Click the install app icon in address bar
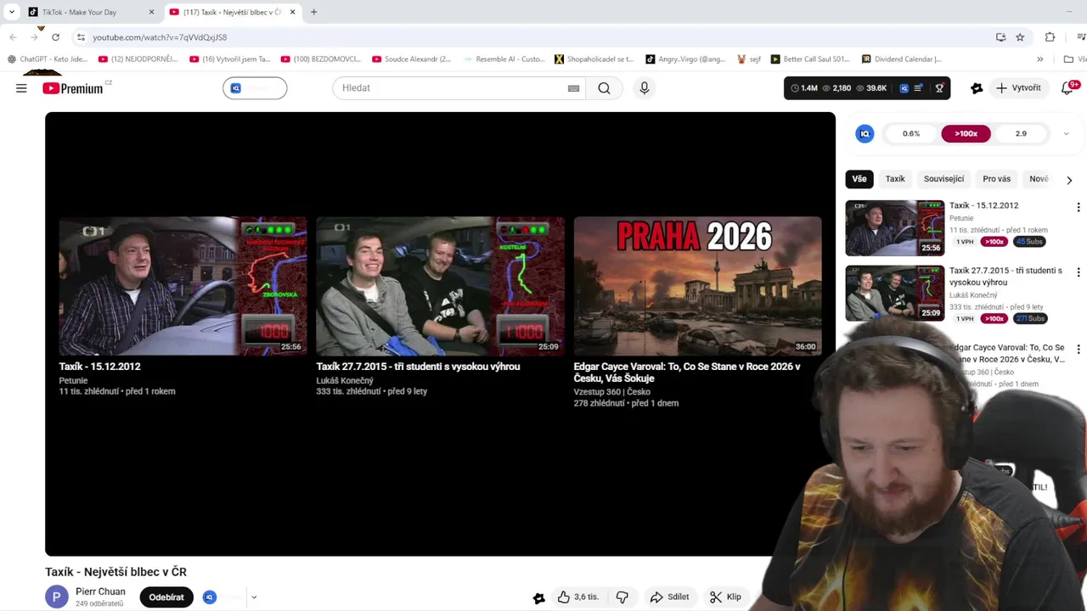The width and height of the screenshot is (1087, 611). tap(1000, 37)
